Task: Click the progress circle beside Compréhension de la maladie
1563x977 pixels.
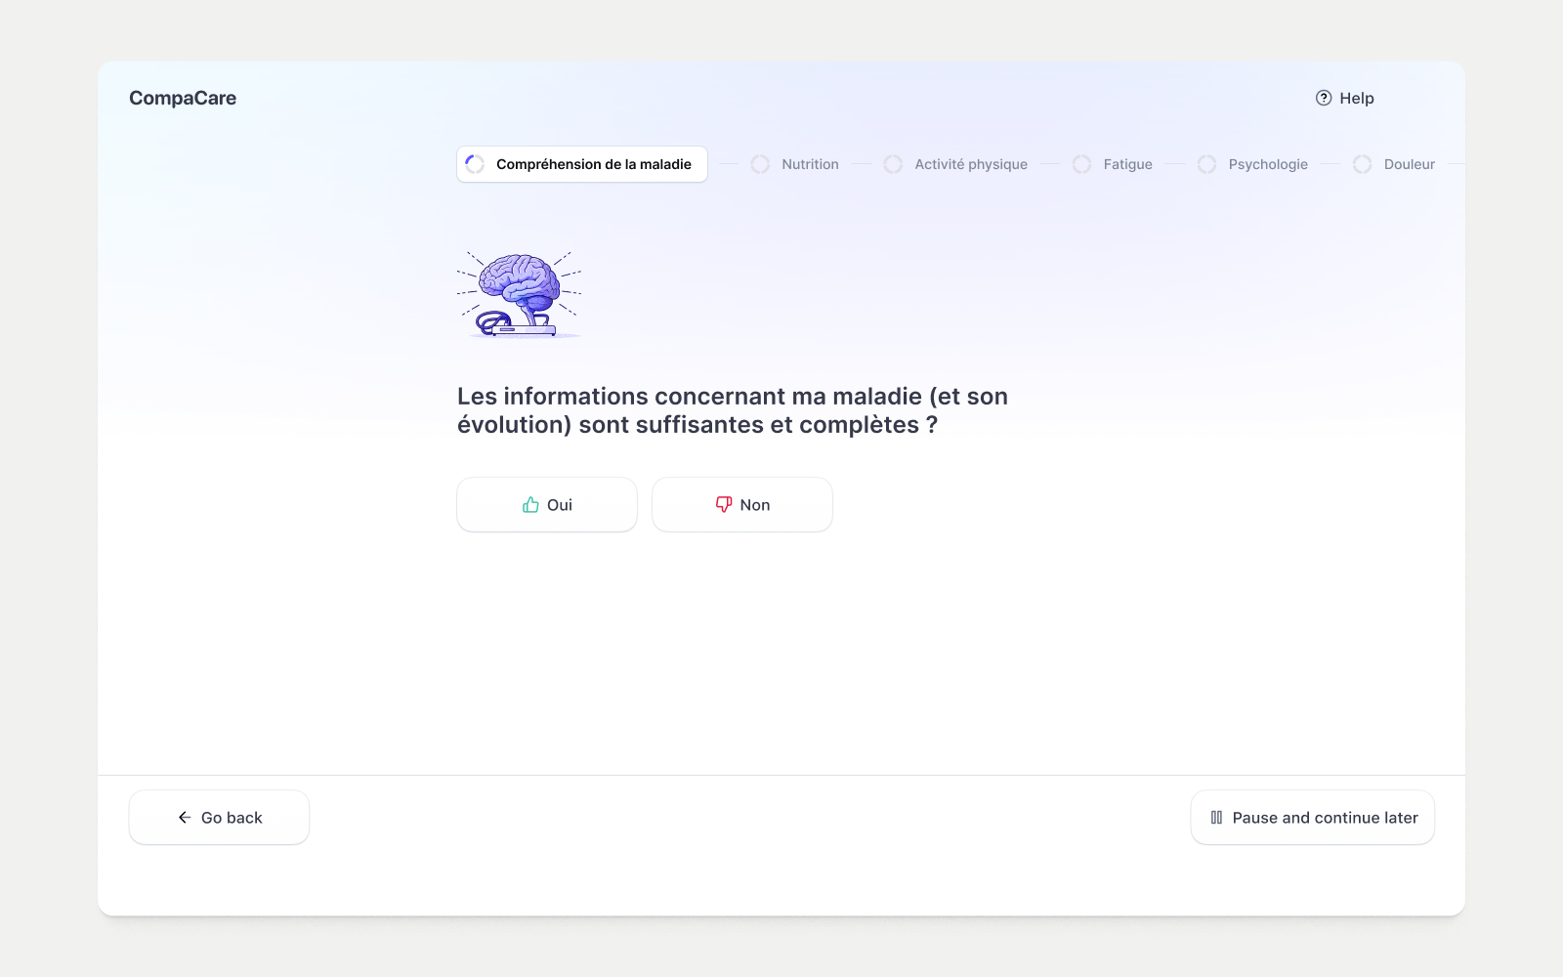Action: (x=475, y=164)
